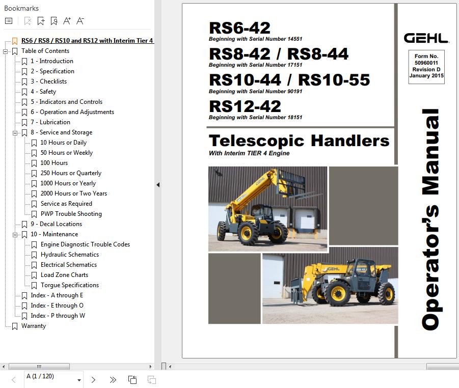Open the bookmarks options menu icon
This screenshot has width=459, height=388.
click(9, 21)
